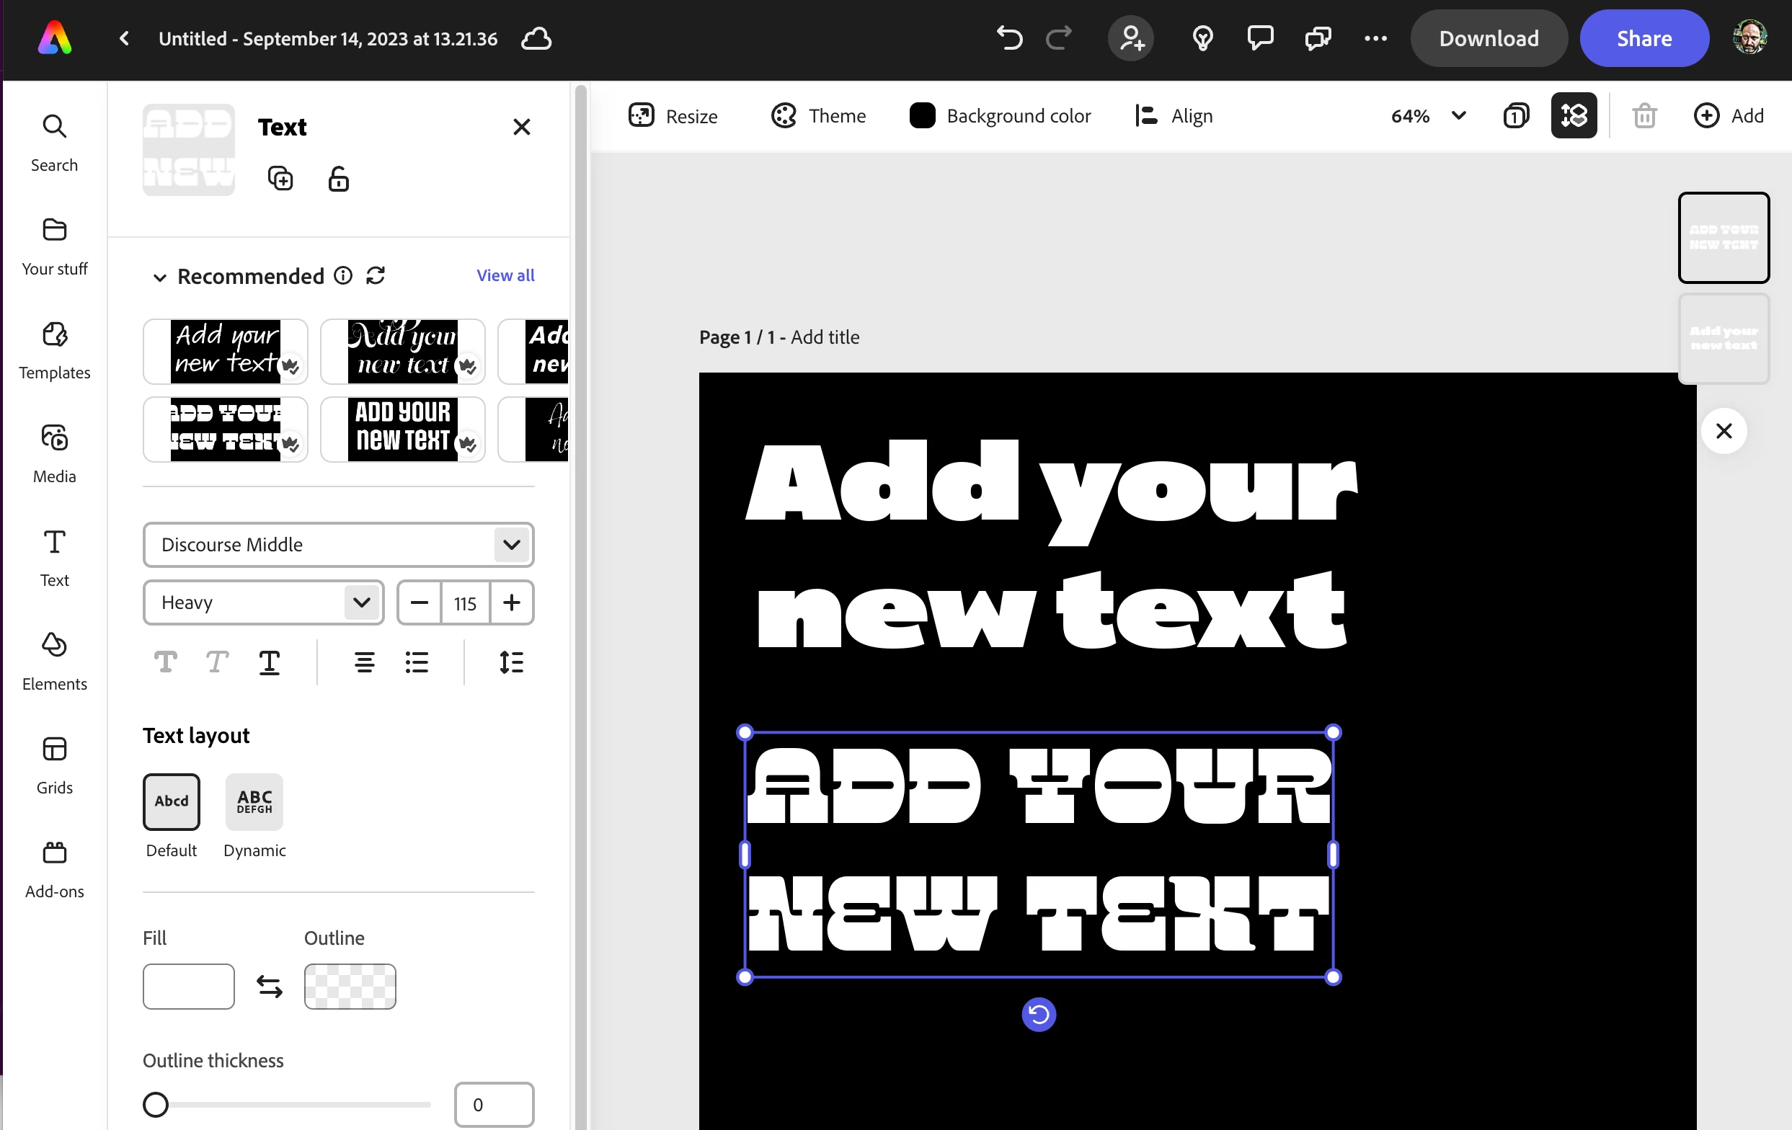The image size is (1792, 1130).
Task: Click the View all link
Action: pyautogui.click(x=505, y=275)
